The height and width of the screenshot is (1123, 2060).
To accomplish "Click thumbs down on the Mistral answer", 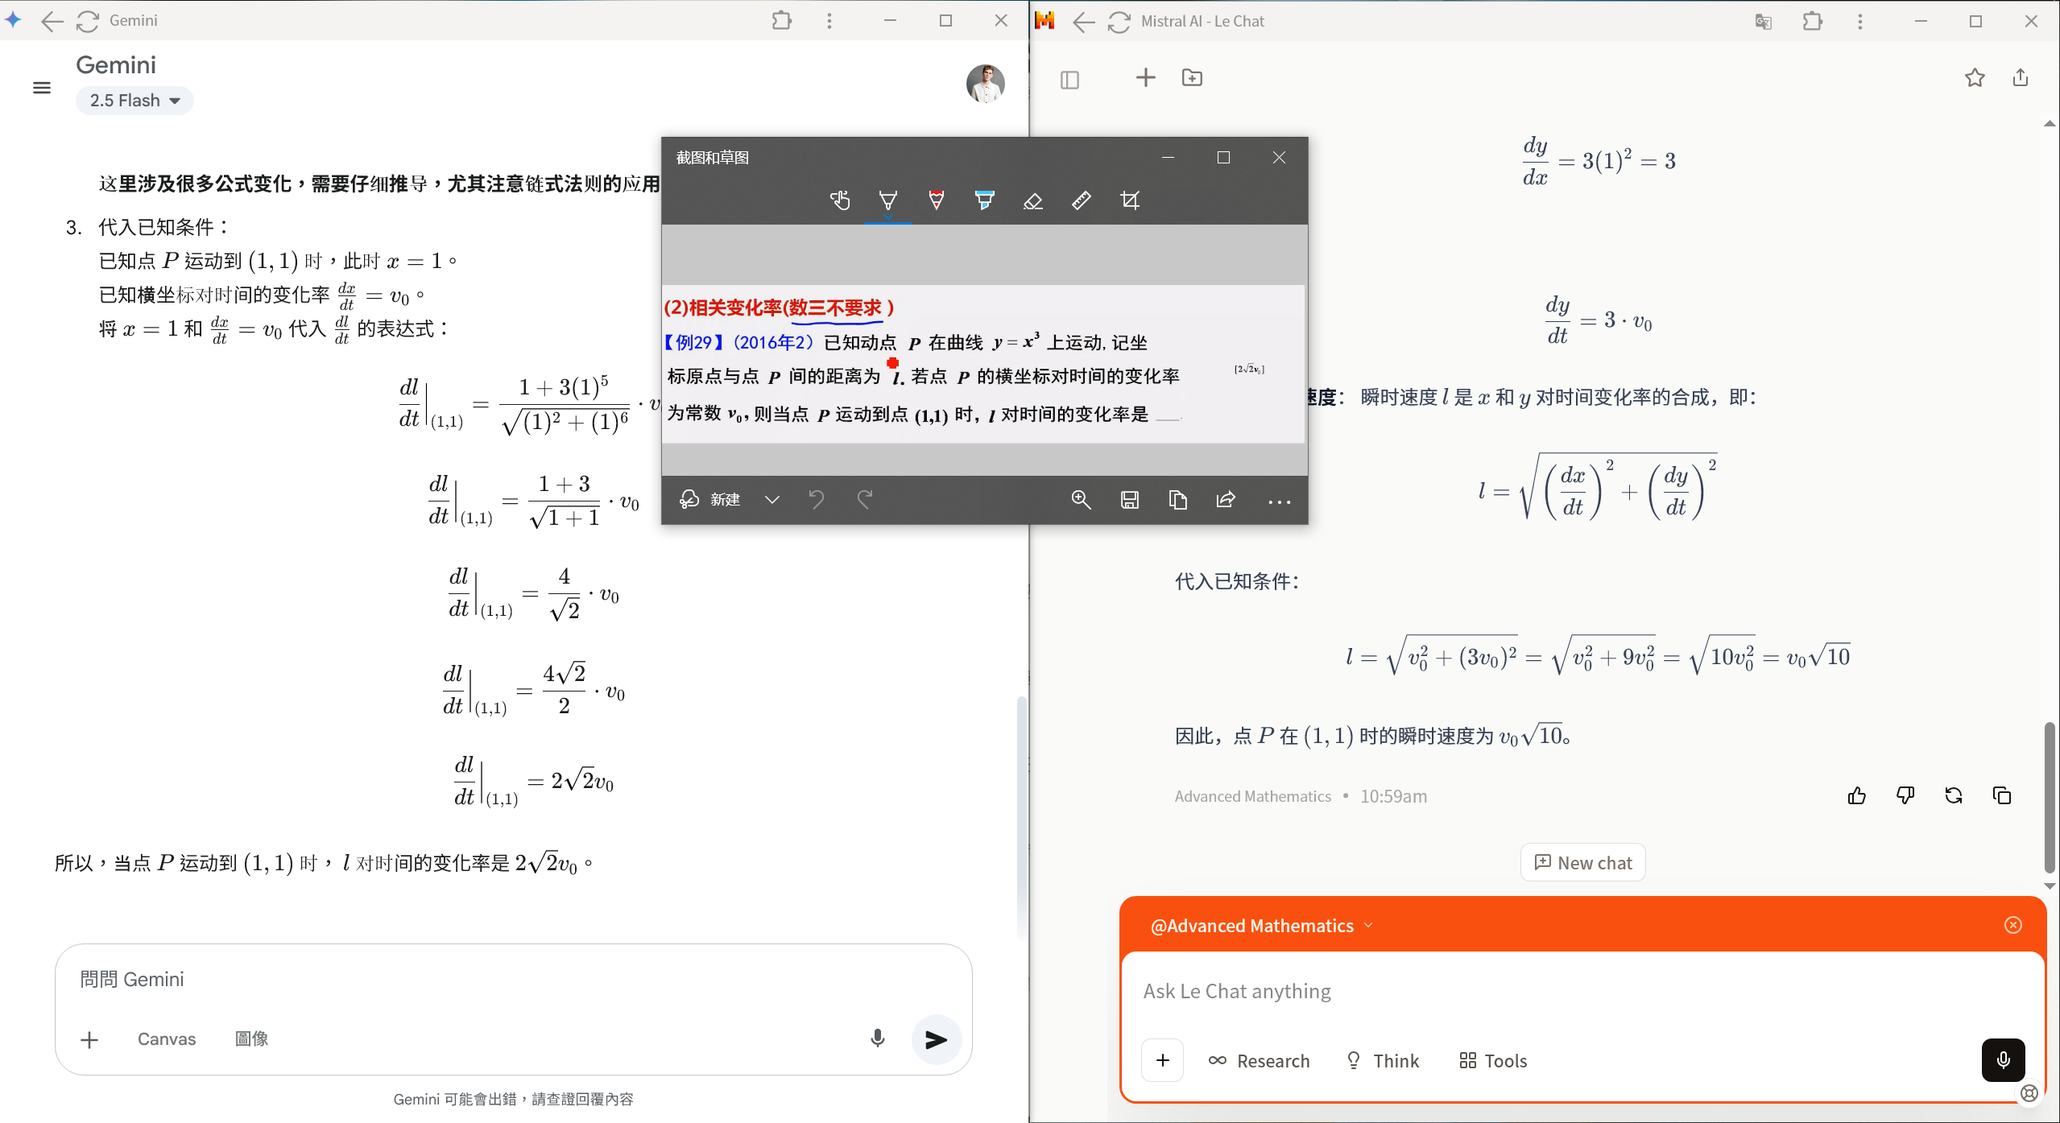I will (x=1905, y=796).
